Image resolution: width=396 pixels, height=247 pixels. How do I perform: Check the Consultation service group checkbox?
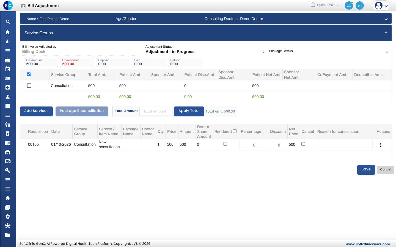(29, 86)
